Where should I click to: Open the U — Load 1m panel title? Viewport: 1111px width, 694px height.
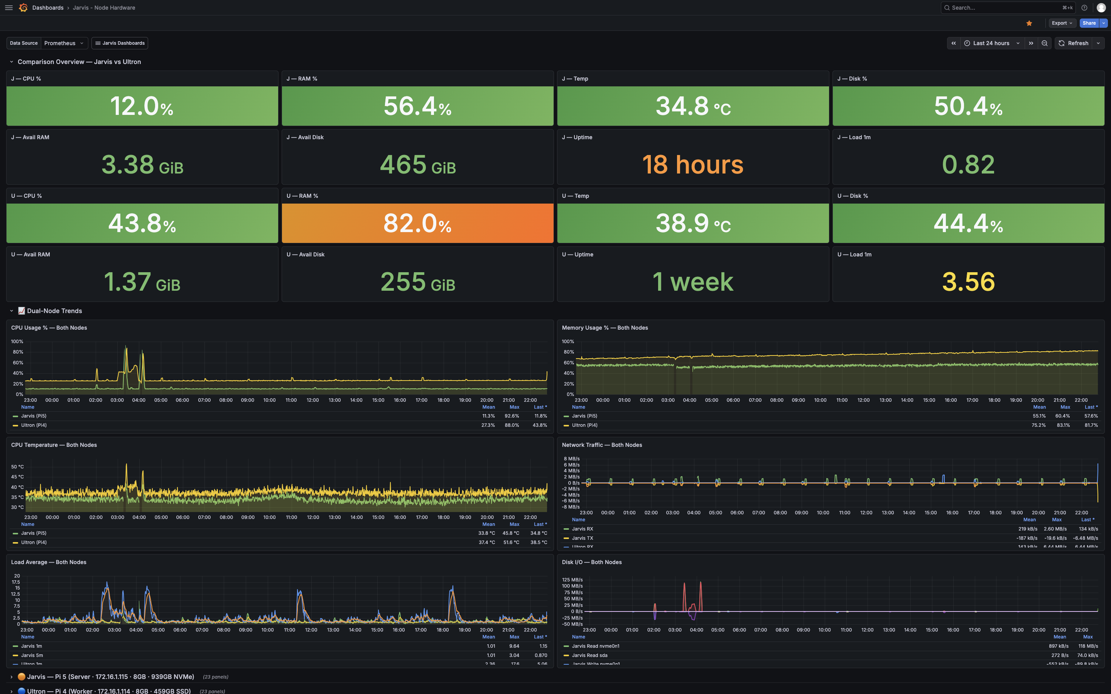[x=854, y=254]
